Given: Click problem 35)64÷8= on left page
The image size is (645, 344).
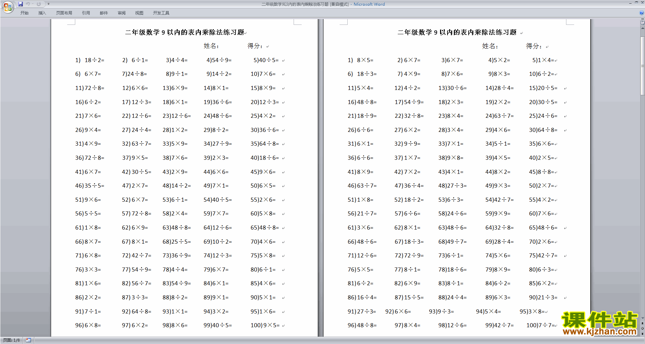Looking at the screenshot, I should coord(265,144).
